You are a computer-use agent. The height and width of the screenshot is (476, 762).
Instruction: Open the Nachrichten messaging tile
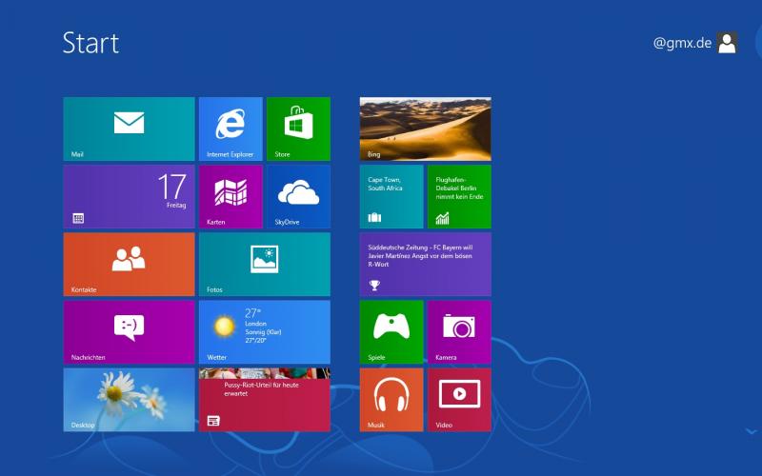click(x=129, y=332)
